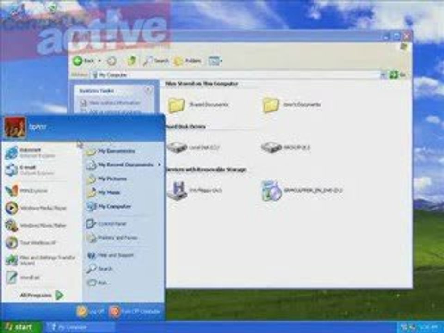Click the user account picture
This screenshot has height=333, width=444.
15,128
